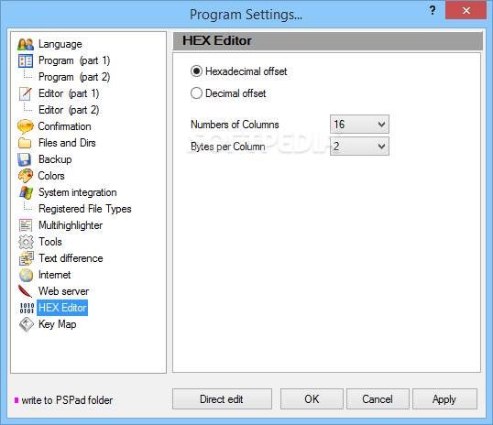Select Text difference entry
Viewport: 493px width, 425px height.
click(71, 258)
